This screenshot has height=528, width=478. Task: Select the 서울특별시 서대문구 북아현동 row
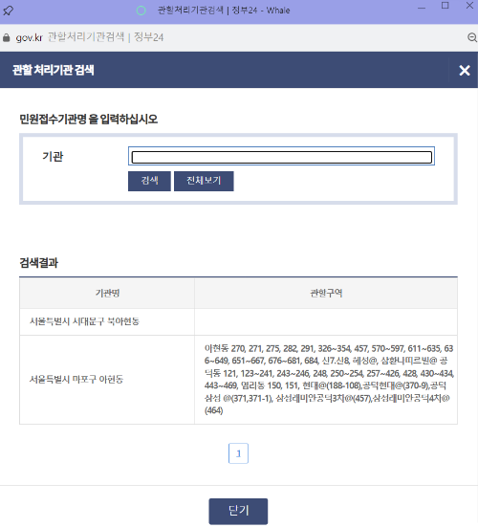coord(238,321)
